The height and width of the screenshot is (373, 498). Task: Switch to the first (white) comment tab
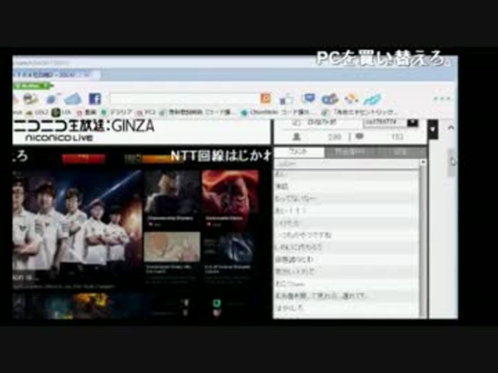point(299,152)
